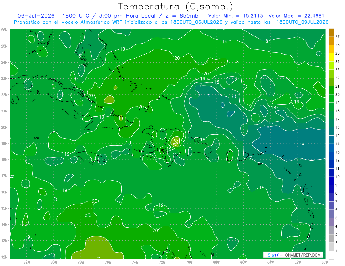Click the 12N latitude axis label

[4, 257]
